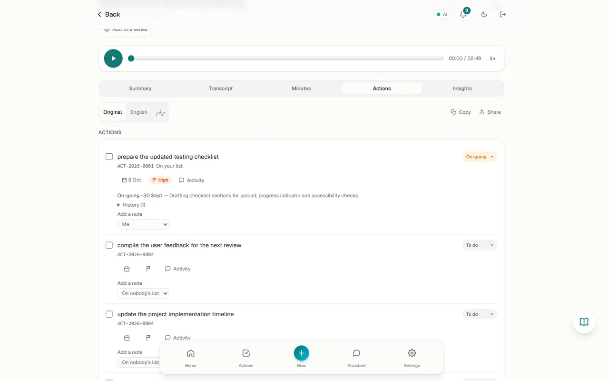Open 'On nobody's list' dropdown under ACT-2026-0002
The image size is (609, 381).
[143, 293]
